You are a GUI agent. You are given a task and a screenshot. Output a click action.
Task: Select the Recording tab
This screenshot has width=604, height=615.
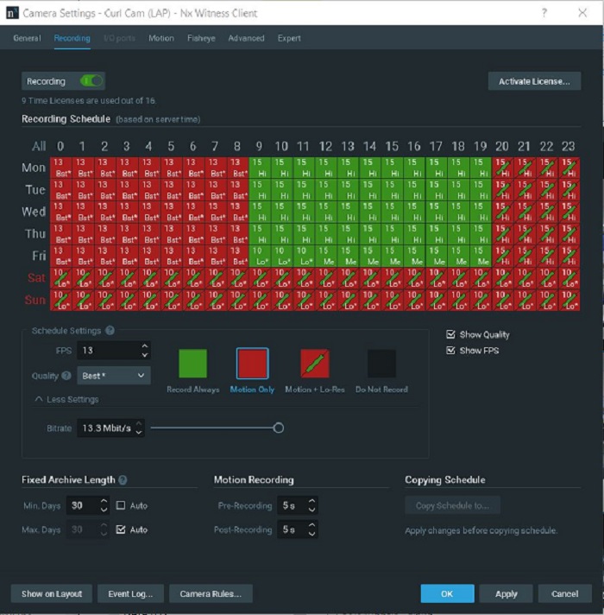72,38
